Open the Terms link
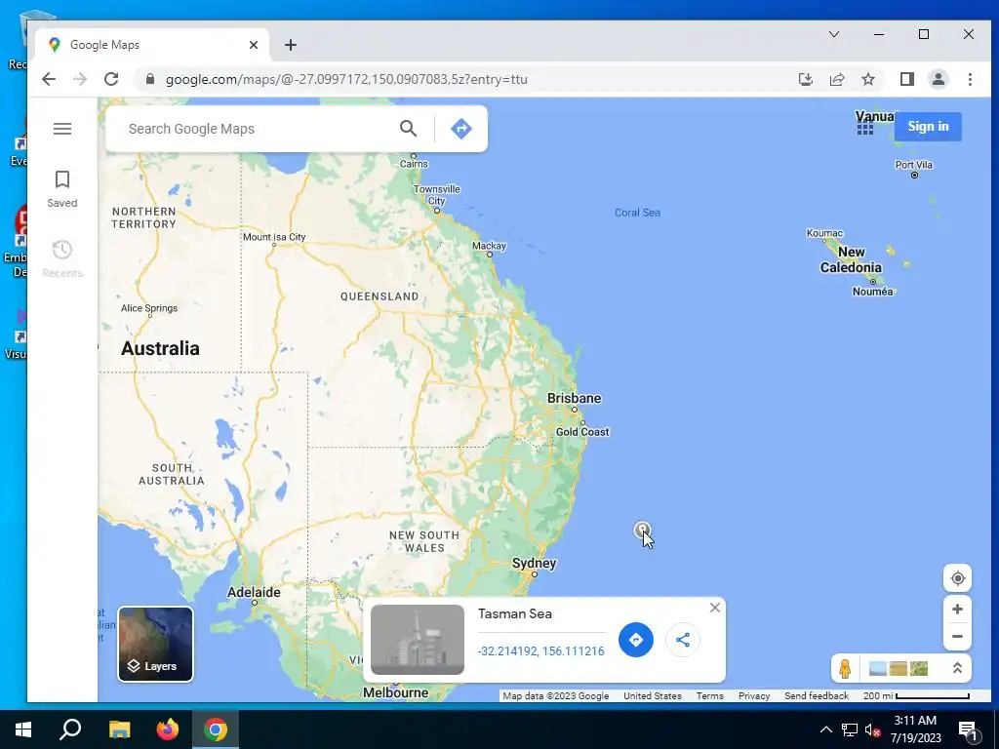This screenshot has width=999, height=749. point(709,696)
